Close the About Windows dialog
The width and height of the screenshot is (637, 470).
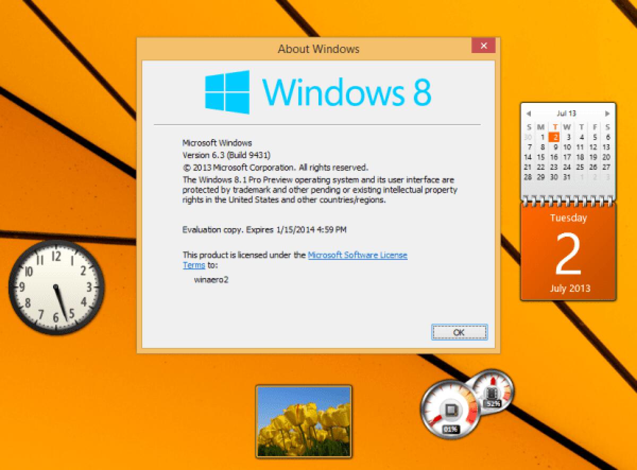point(484,46)
